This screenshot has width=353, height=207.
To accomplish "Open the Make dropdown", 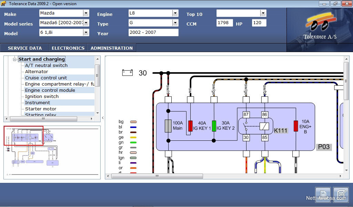I will coord(86,13).
